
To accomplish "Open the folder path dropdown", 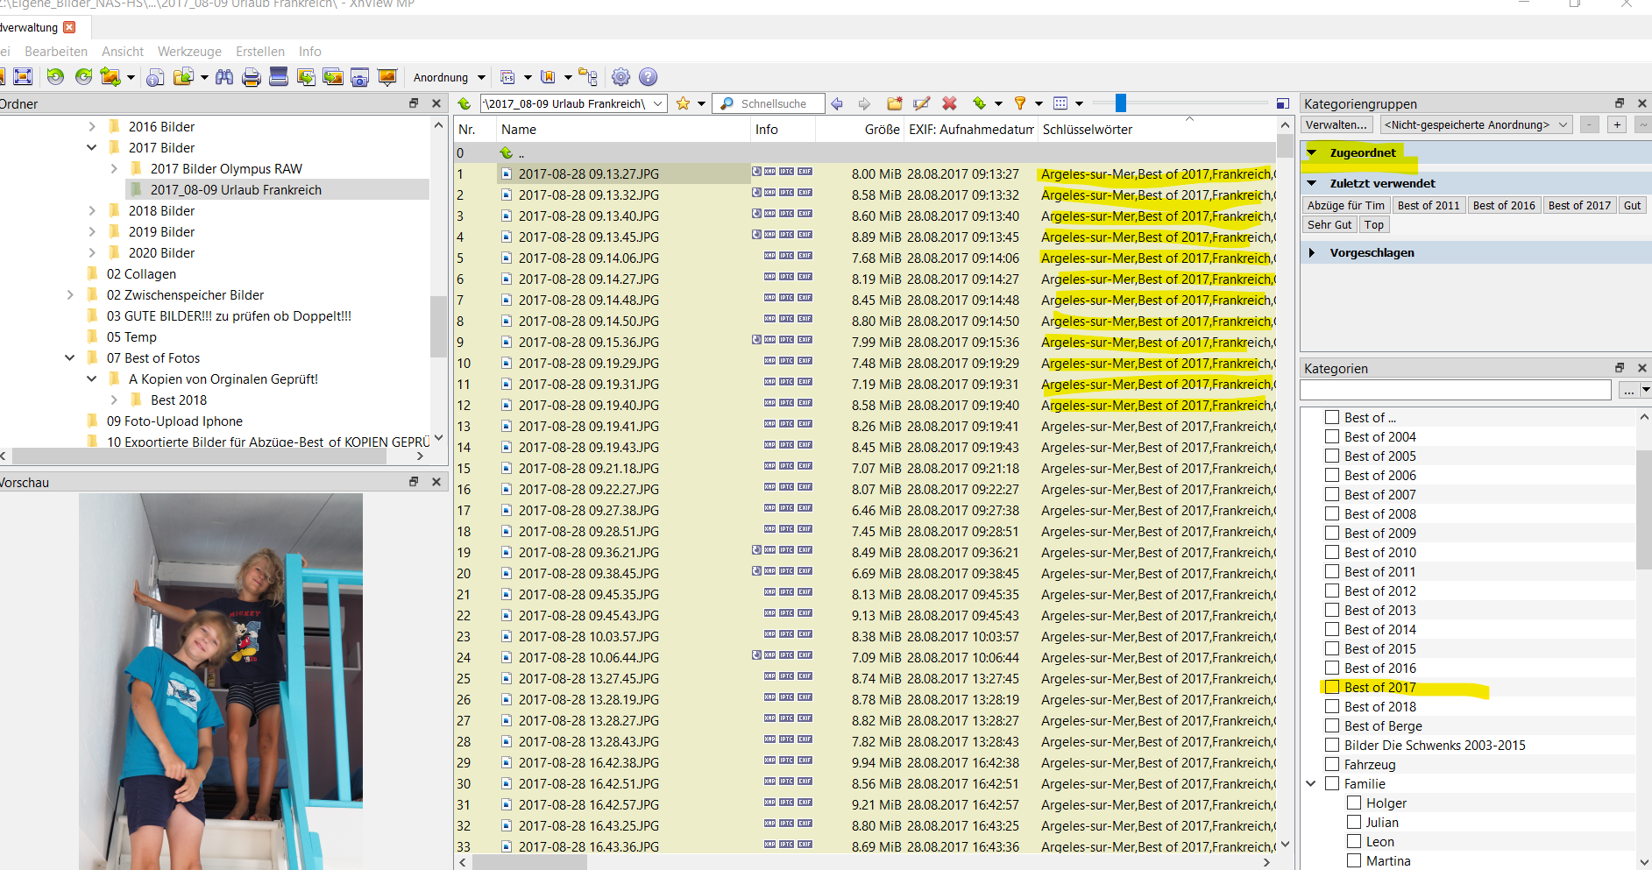I will tap(658, 103).
